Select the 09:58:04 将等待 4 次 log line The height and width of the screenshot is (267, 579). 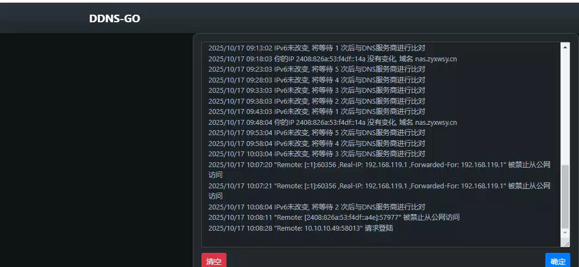pos(317,143)
